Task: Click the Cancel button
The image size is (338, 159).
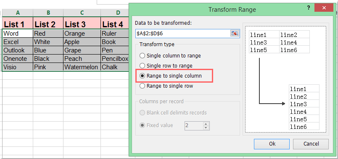Action: 311,144
